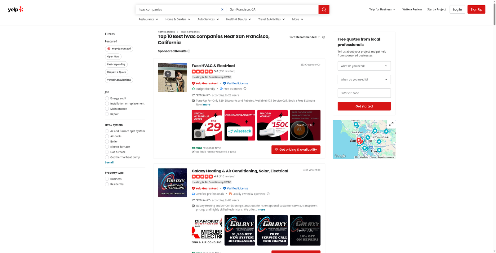Open the When do you need it dropdown

tap(364, 80)
